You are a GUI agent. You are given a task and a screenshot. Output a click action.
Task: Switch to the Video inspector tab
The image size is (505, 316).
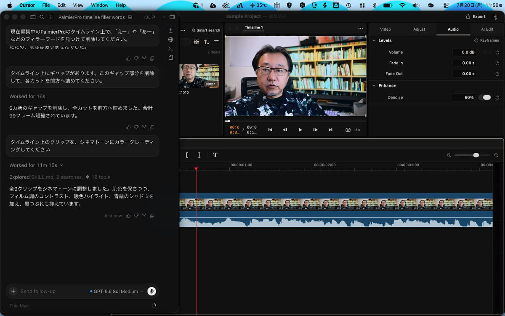click(385, 29)
